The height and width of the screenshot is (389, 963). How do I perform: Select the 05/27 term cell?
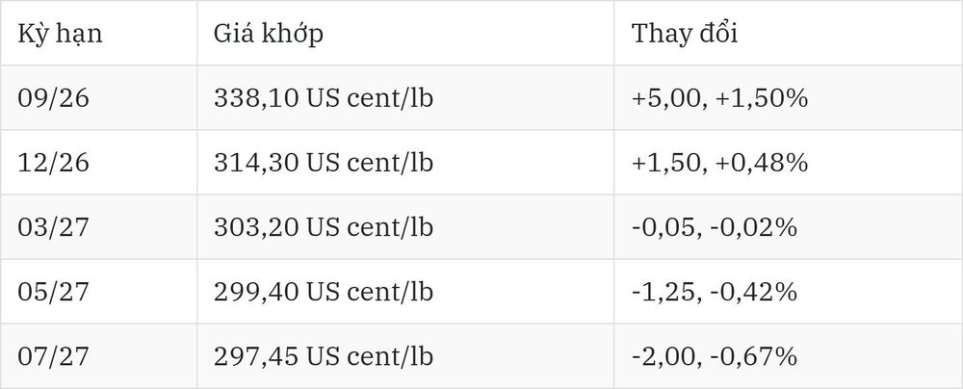[x=53, y=292]
